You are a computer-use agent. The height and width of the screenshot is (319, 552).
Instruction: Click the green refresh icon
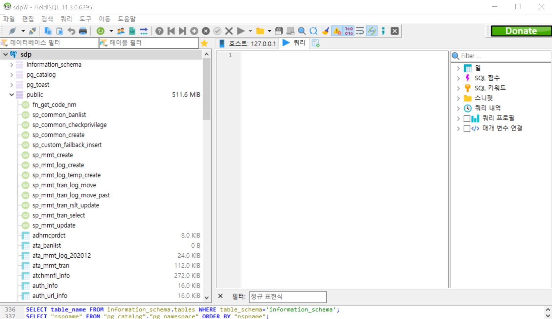click(x=100, y=31)
